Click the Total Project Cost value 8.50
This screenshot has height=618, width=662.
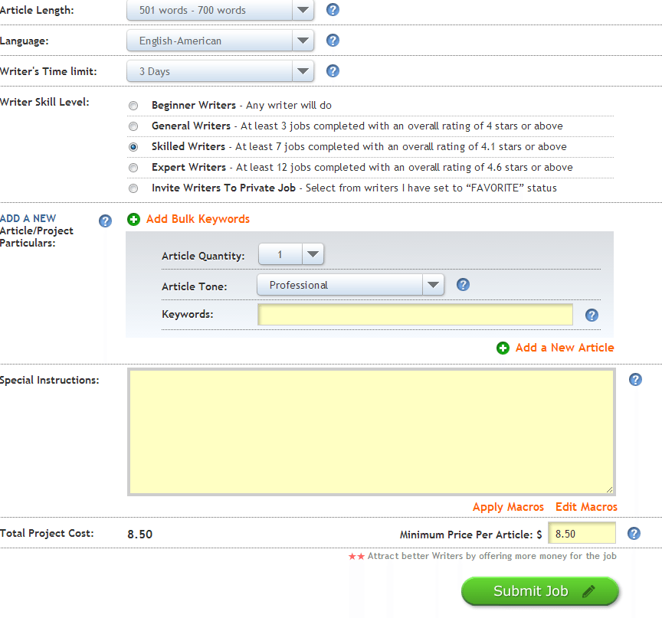pos(139,534)
